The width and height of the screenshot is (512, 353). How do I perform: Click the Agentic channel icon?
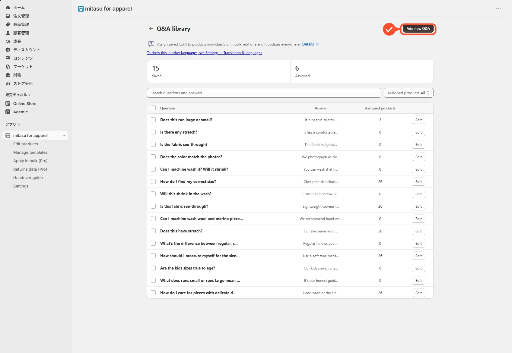point(8,112)
